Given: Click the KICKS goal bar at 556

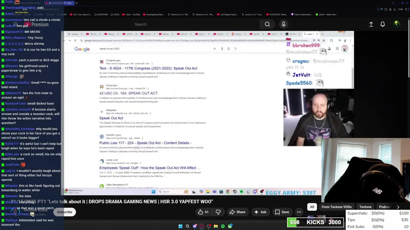Looking at the screenshot, I should [316, 222].
